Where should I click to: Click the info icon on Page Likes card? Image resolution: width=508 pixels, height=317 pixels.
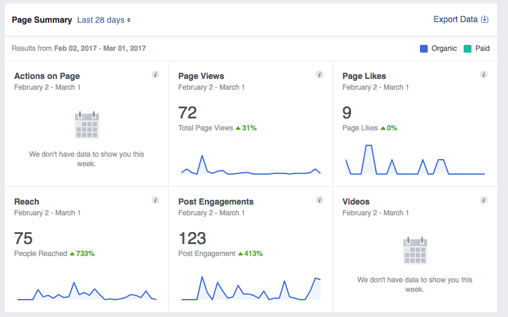tap(483, 75)
